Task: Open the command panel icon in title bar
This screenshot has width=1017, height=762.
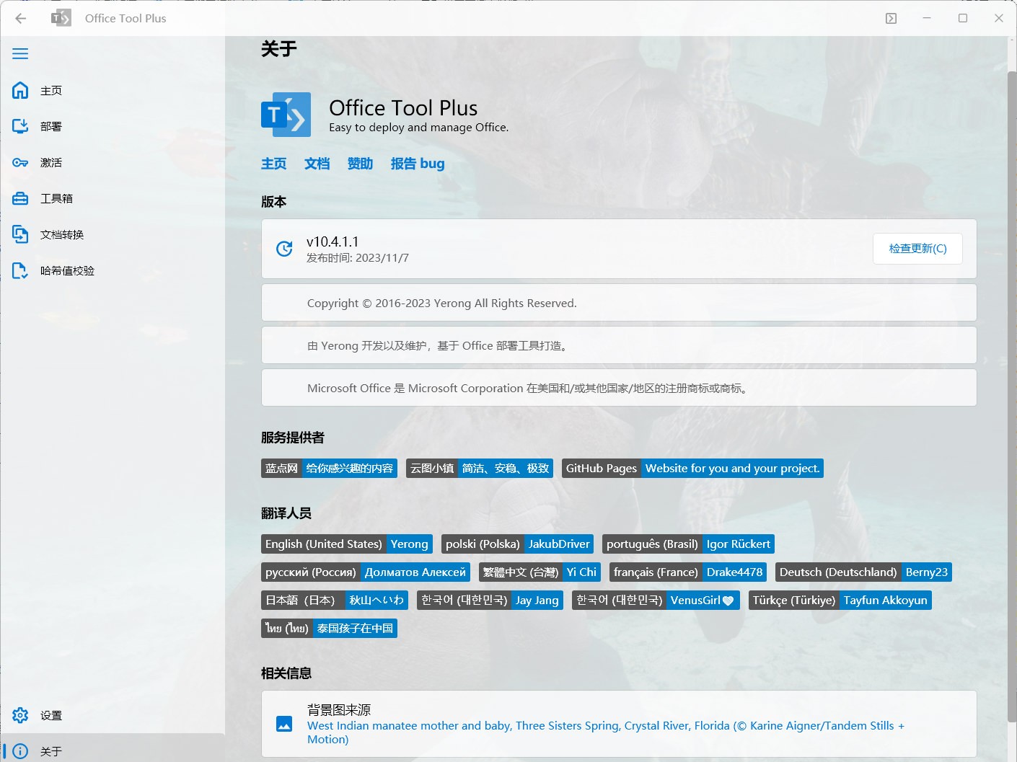Action: tap(891, 18)
